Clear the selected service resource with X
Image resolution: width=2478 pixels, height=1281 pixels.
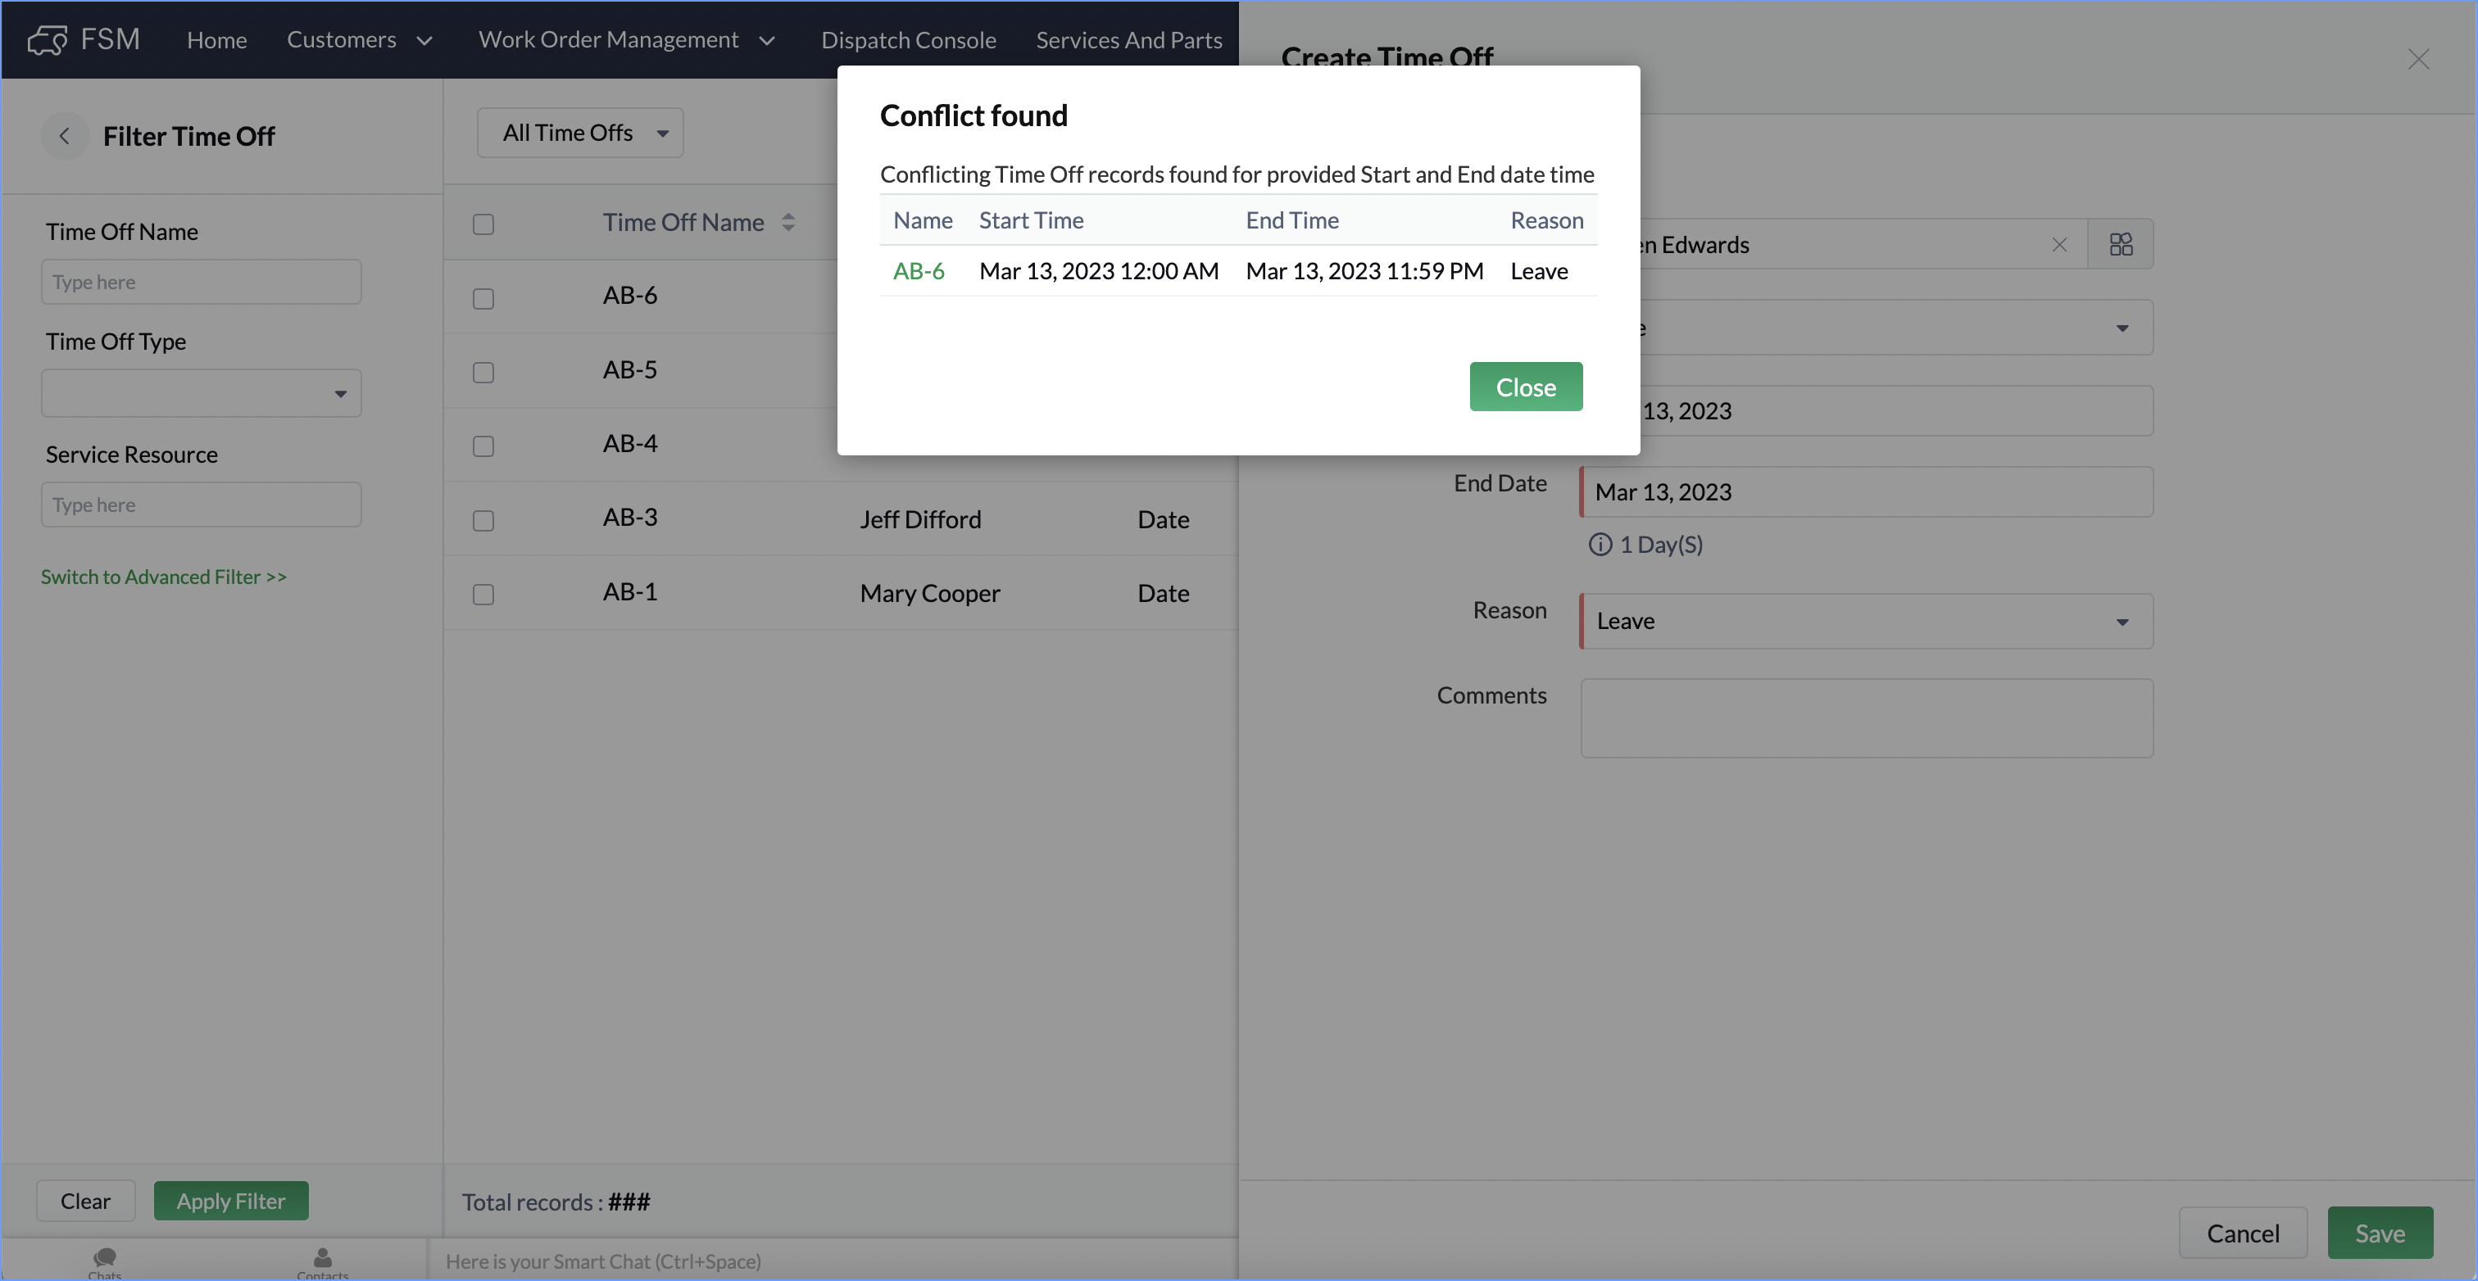coord(2058,244)
